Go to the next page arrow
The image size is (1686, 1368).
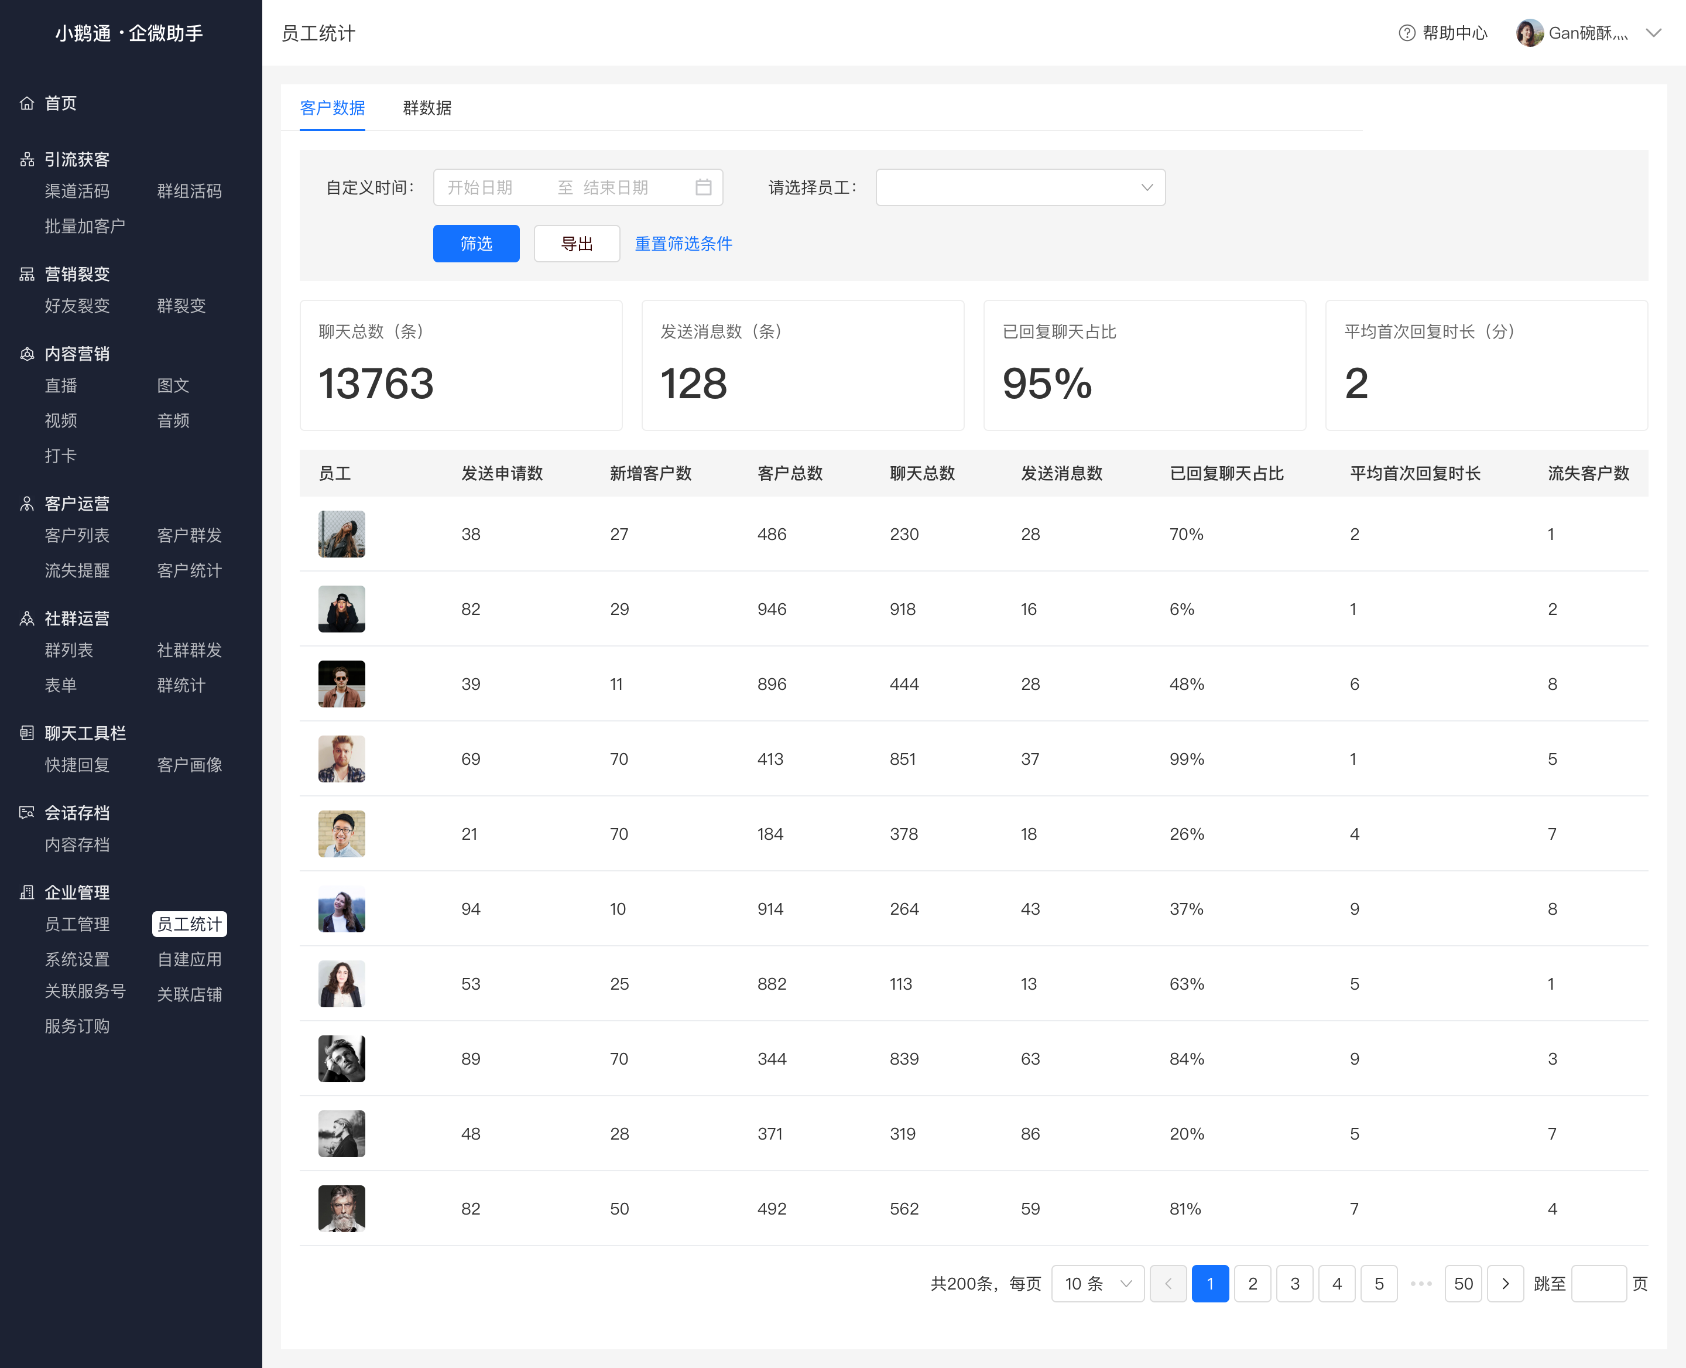point(1505,1284)
